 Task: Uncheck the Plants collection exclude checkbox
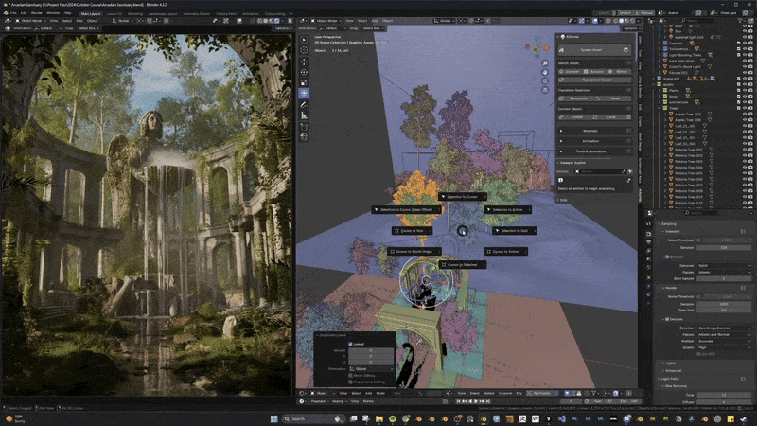[x=739, y=90]
